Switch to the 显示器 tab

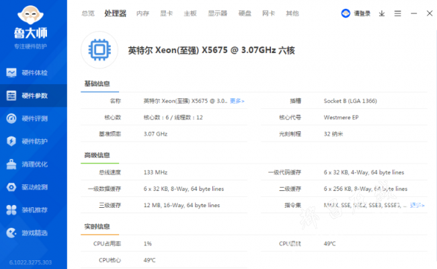coord(218,13)
